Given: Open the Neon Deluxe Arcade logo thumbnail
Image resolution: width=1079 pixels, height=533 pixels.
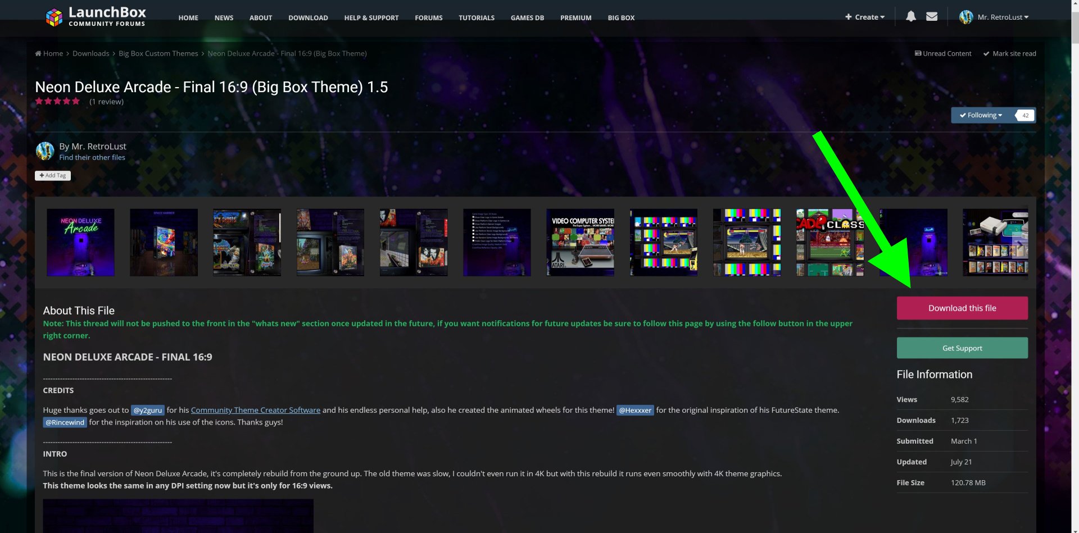Looking at the screenshot, I should [80, 242].
